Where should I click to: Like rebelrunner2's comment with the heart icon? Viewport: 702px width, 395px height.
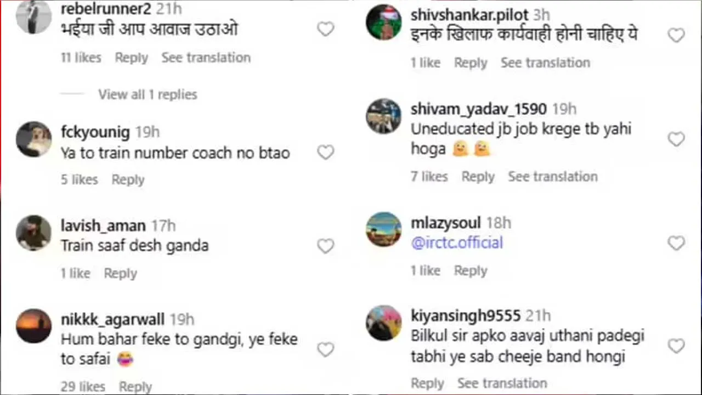pyautogui.click(x=326, y=29)
